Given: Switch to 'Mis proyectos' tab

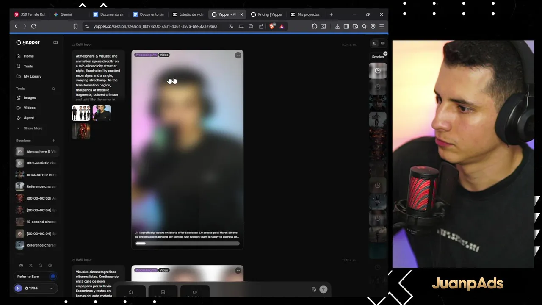Looking at the screenshot, I should [306, 14].
